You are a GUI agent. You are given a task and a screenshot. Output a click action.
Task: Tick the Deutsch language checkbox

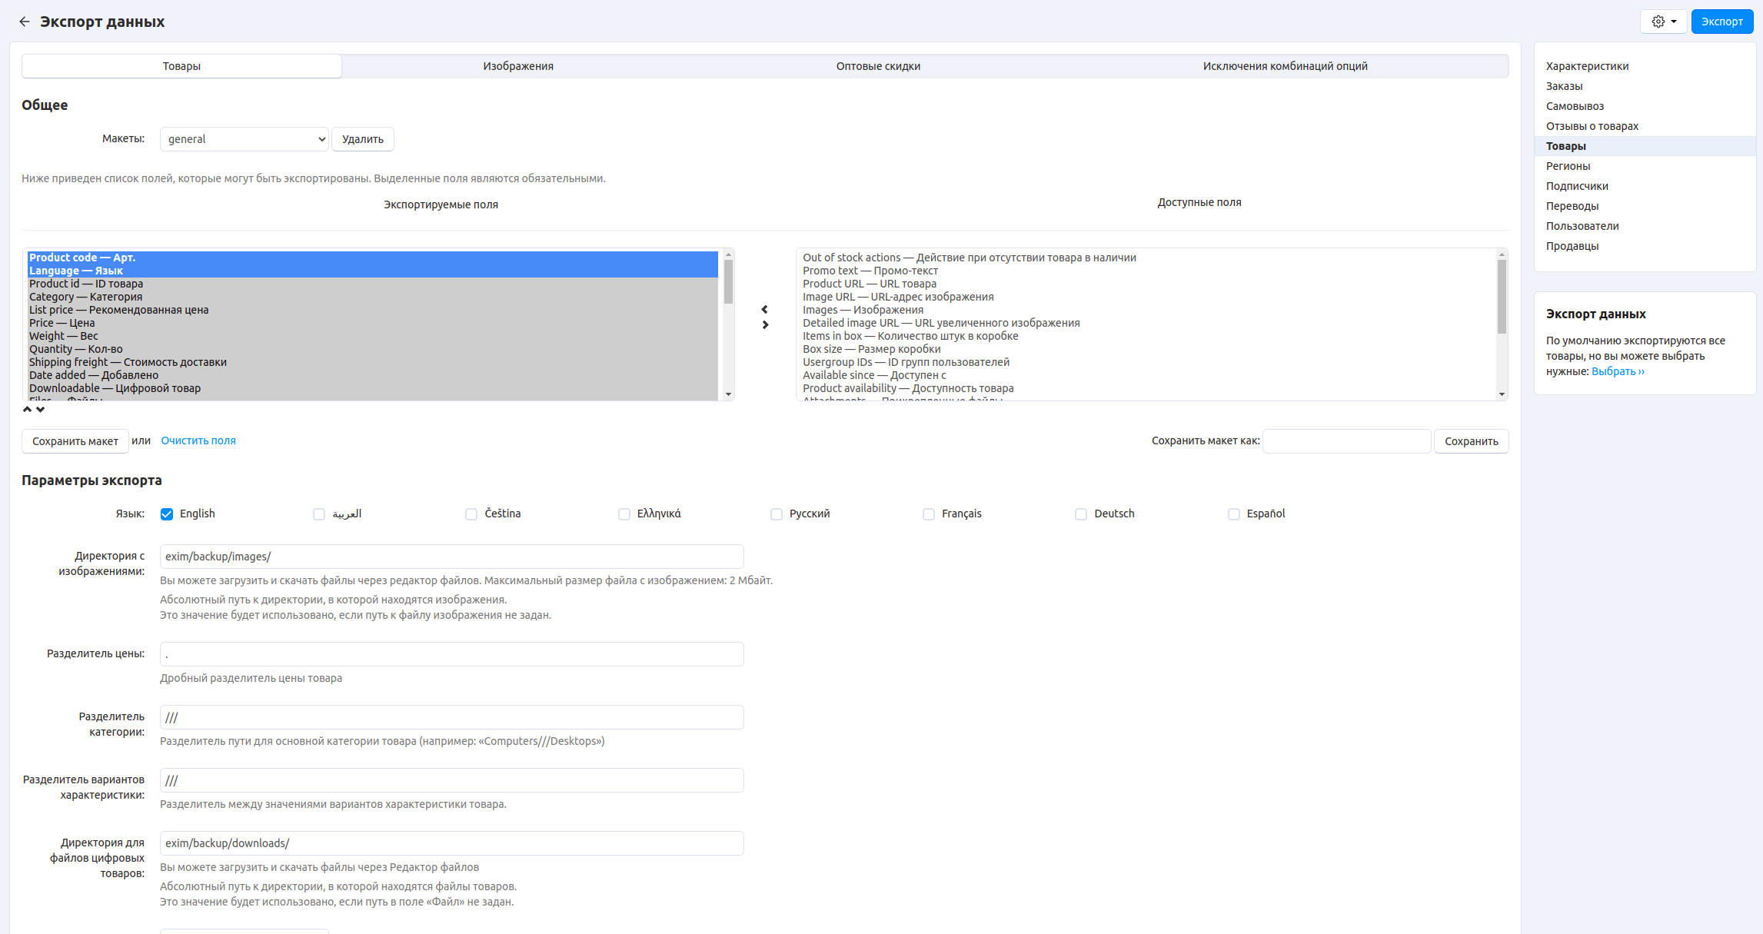coord(1081,514)
